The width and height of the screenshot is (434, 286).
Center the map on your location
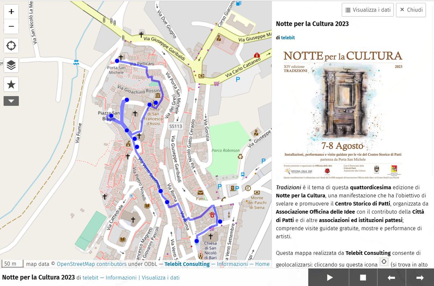(x=11, y=46)
